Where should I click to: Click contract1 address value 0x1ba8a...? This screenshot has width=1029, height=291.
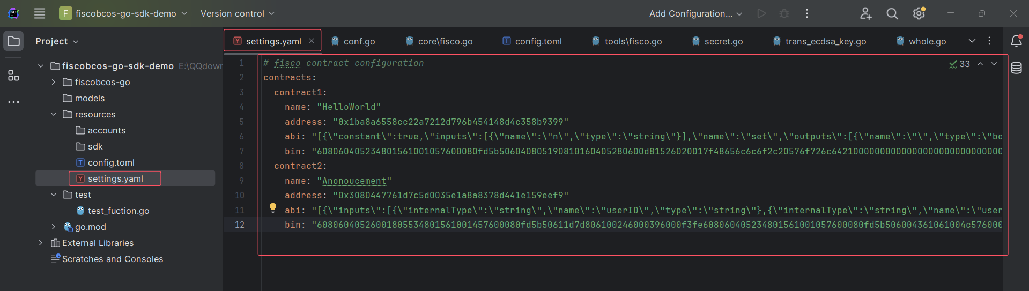tap(451, 122)
